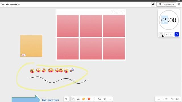Click the Доска без имени title text
Image resolution: width=182 pixels, height=102 pixels.
[9, 5]
